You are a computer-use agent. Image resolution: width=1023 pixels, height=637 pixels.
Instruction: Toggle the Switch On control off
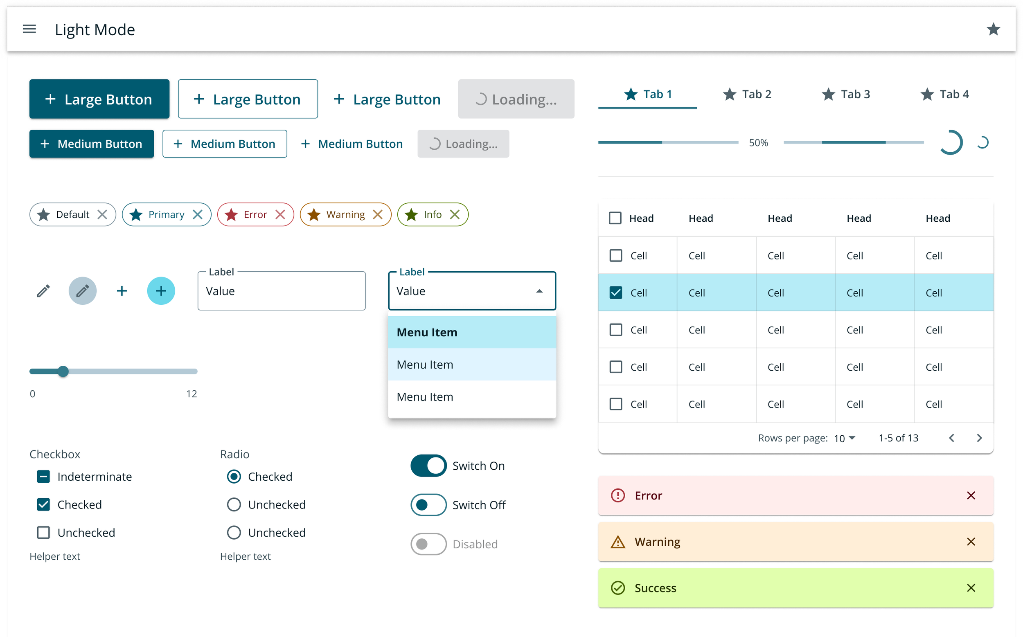(428, 466)
